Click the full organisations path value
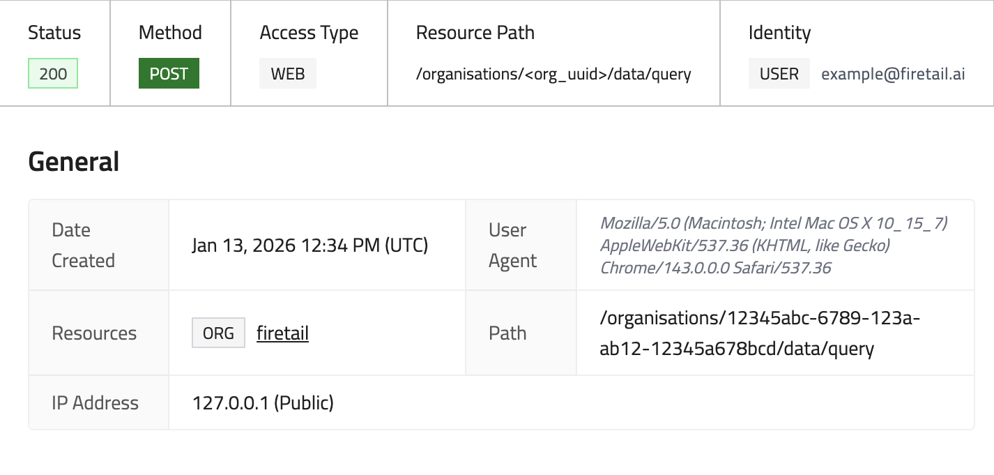This screenshot has width=994, height=475. (760, 333)
